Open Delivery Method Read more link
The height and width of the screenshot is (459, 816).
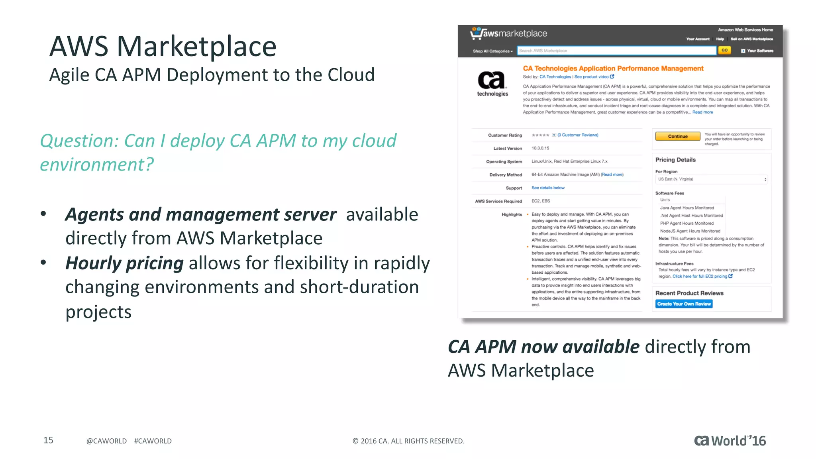coord(612,175)
